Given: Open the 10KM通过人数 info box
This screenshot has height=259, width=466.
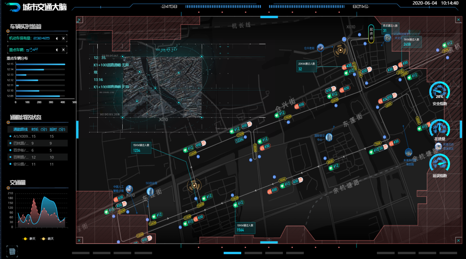Looking at the screenshot, I should pyautogui.click(x=245, y=227).
